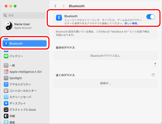Click the magnifying glass search icon
Viewport: 162px width, 124px height.
(x=5, y=15)
